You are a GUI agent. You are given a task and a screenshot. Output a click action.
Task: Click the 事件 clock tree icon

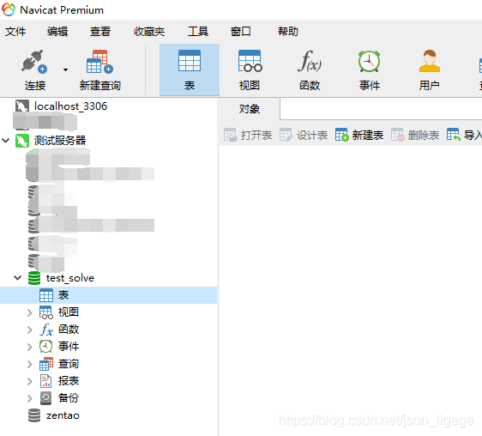tap(45, 347)
